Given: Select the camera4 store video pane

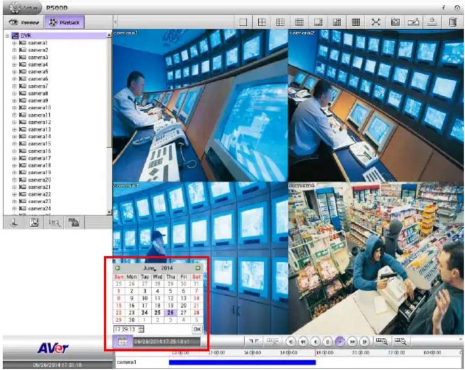Looking at the screenshot, I should [x=376, y=258].
